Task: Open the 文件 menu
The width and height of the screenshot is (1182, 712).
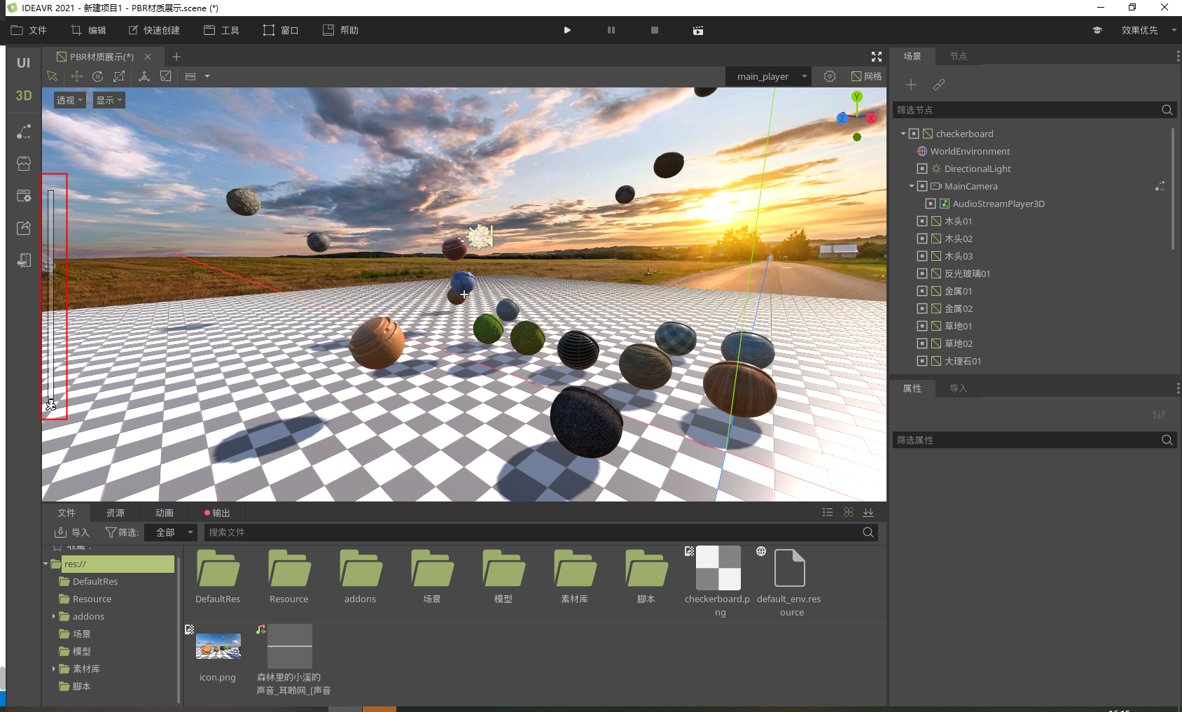Action: tap(29, 30)
